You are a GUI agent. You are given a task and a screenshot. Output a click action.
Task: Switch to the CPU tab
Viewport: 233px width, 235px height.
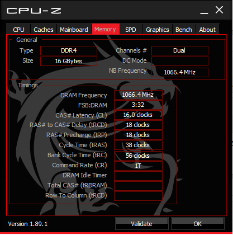(x=18, y=29)
